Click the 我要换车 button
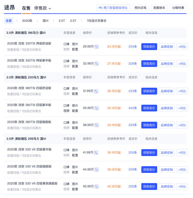The width and height of the screenshot is (193, 198). tap(159, 8)
